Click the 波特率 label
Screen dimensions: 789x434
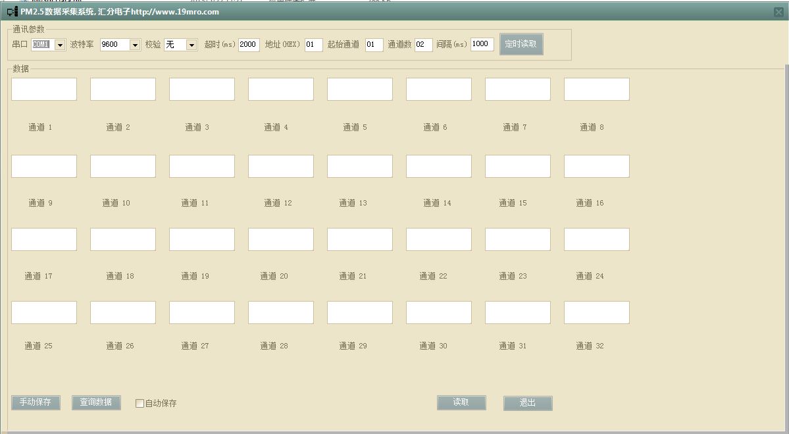[82, 45]
